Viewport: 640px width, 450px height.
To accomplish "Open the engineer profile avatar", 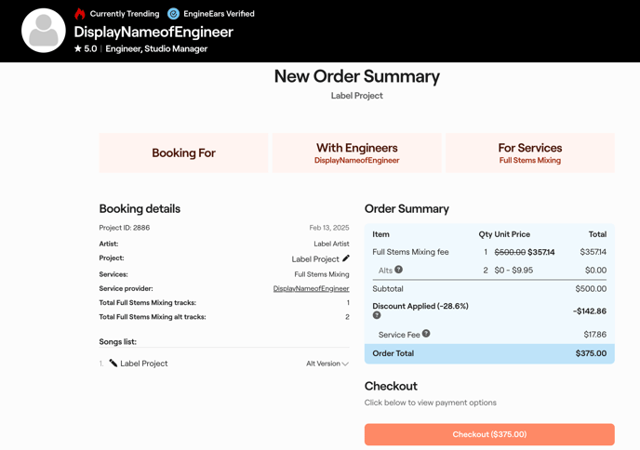I will tap(44, 31).
